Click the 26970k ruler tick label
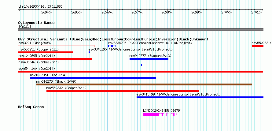 (137, 12)
